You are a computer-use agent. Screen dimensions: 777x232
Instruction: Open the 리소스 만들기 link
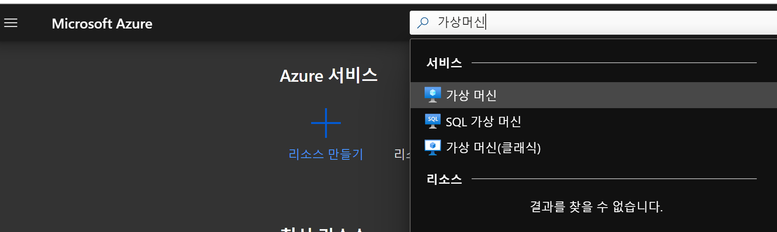tap(326, 154)
